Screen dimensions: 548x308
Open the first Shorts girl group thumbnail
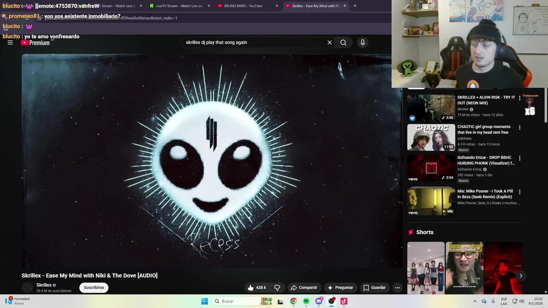coord(426,268)
